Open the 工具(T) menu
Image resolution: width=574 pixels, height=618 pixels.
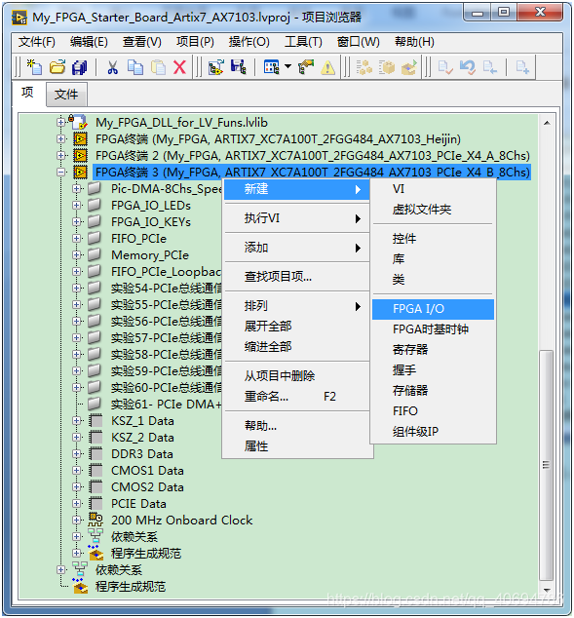pyautogui.click(x=303, y=42)
